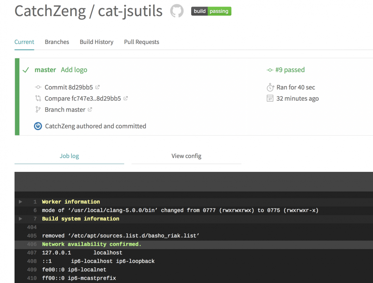The width and height of the screenshot is (373, 283).
Task: Click the green checkmark build status icon
Action: point(26,70)
